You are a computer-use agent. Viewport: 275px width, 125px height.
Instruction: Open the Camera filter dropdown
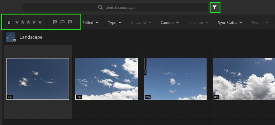170,23
